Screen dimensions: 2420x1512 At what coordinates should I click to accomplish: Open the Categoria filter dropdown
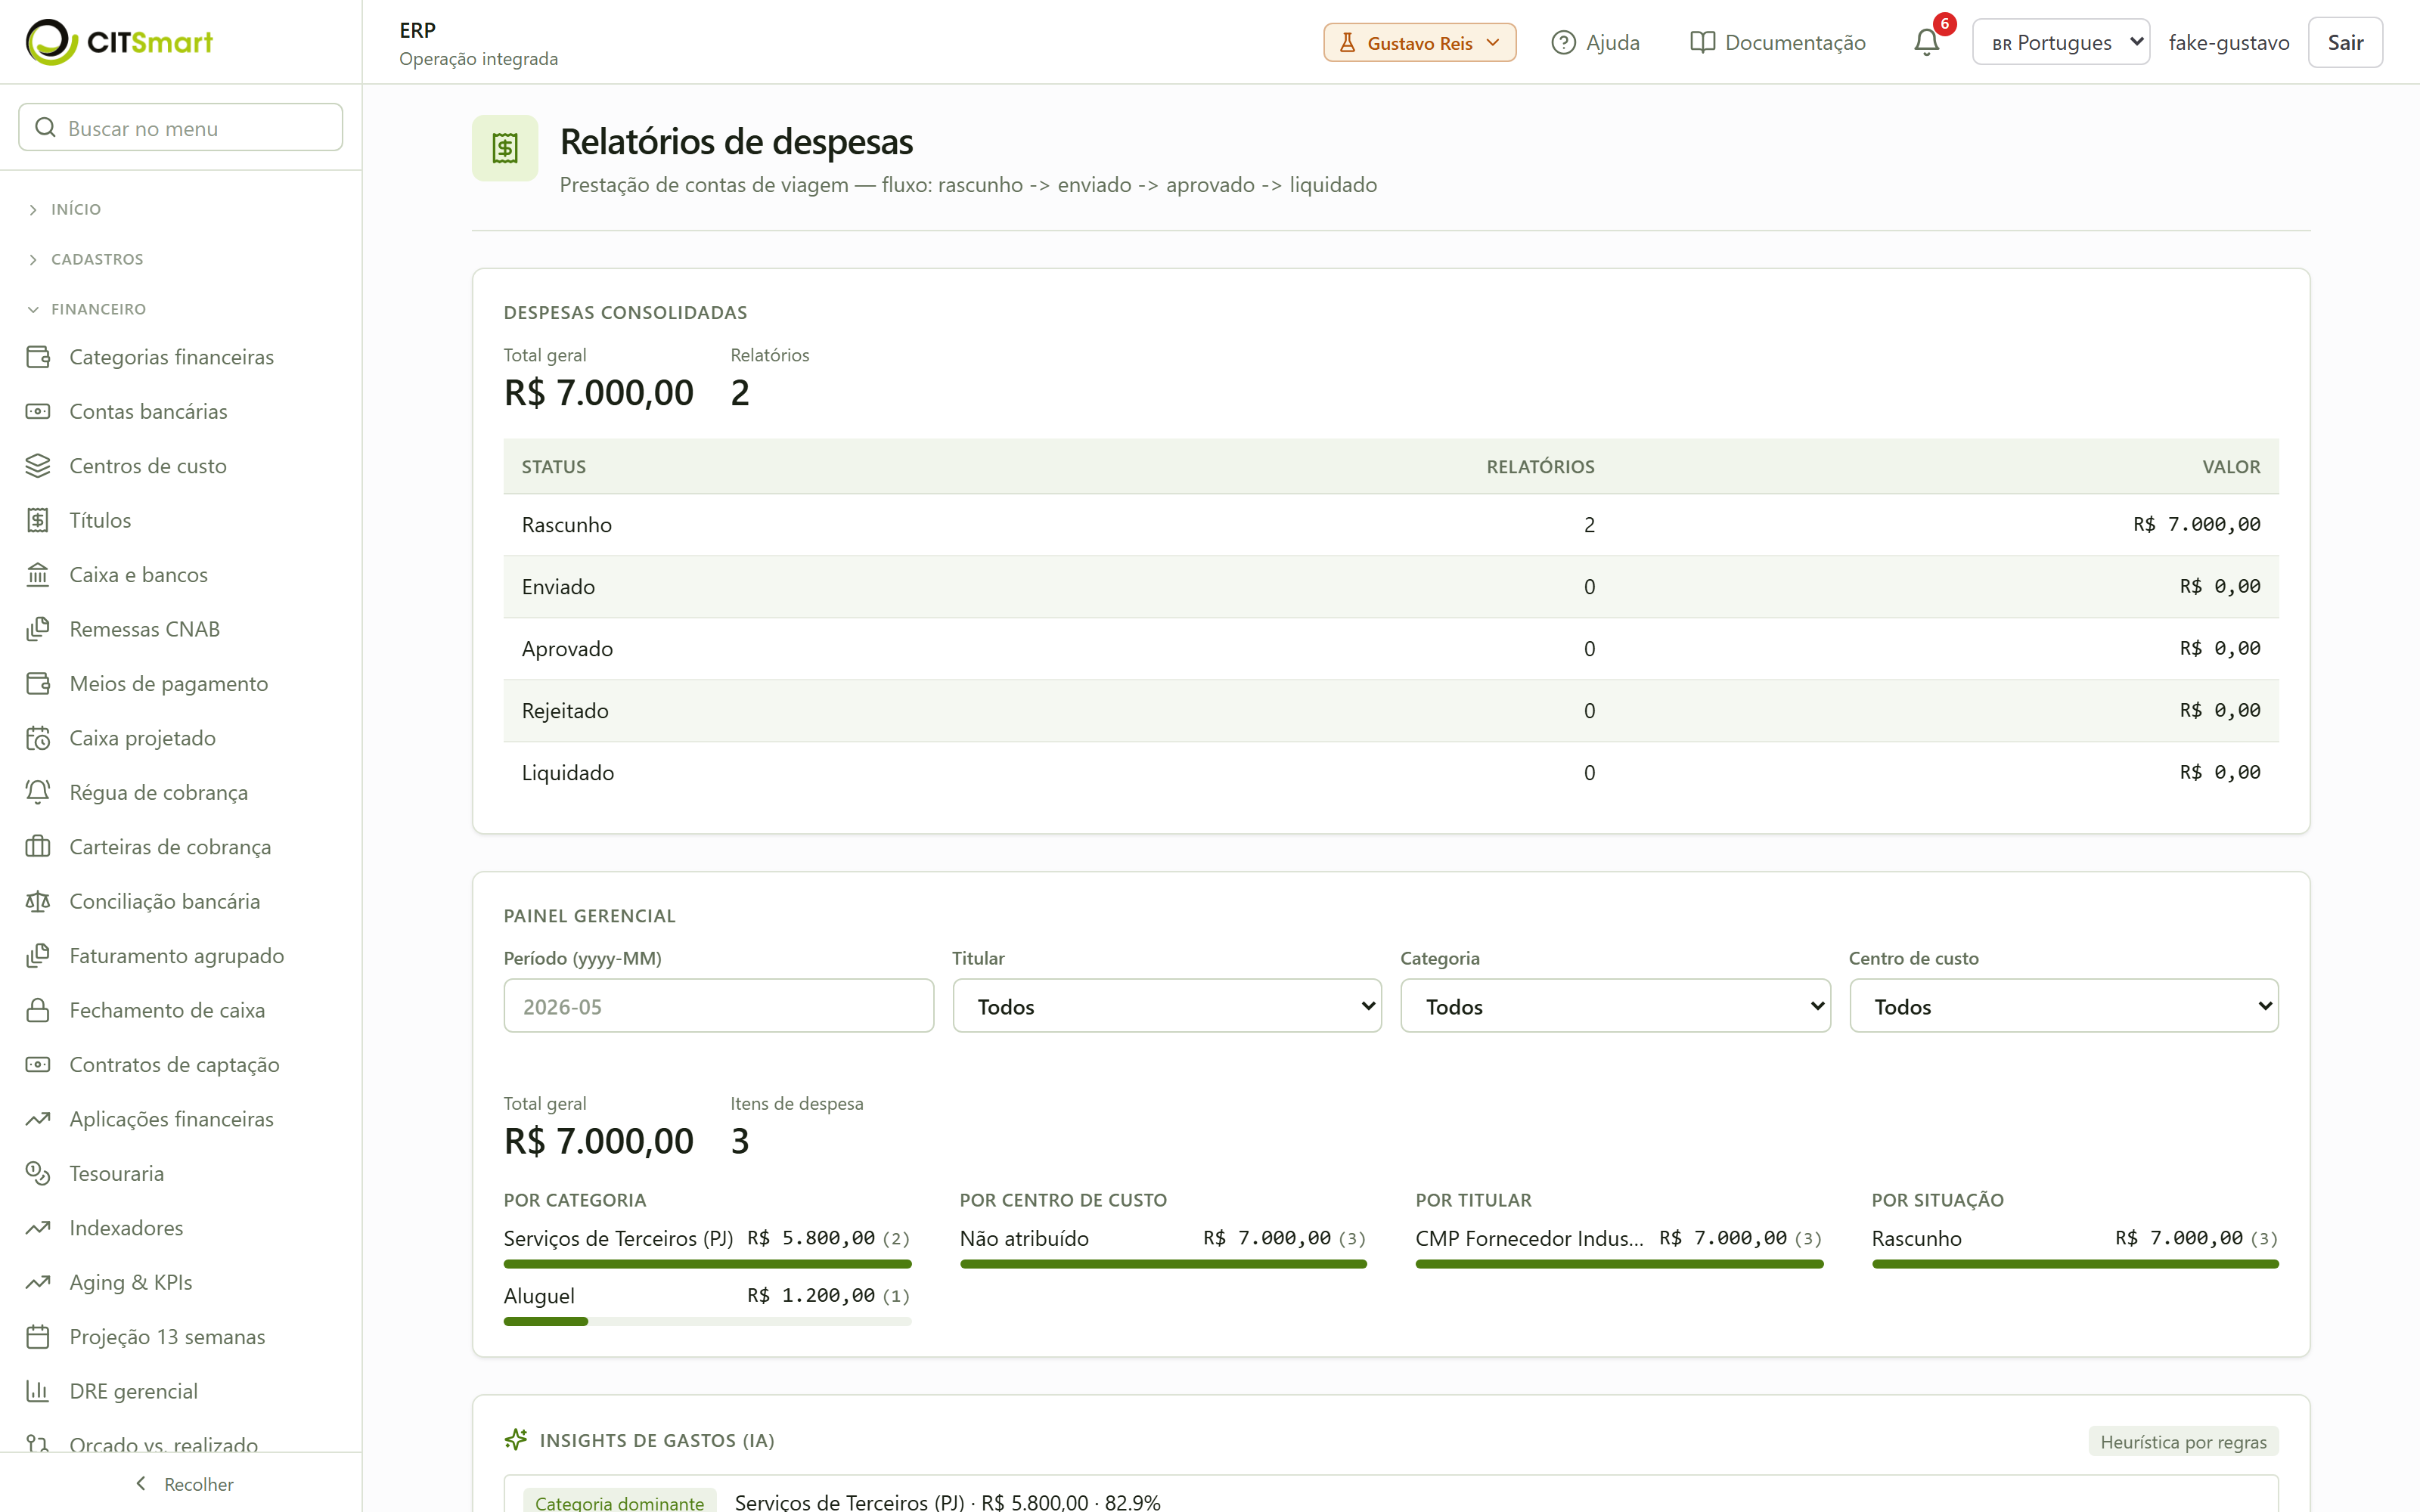(1615, 1006)
